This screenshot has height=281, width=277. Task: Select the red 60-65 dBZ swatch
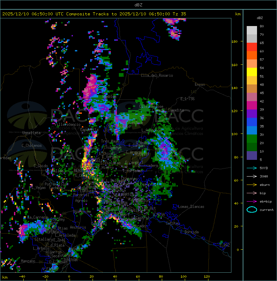pyautogui.click(x=252, y=47)
